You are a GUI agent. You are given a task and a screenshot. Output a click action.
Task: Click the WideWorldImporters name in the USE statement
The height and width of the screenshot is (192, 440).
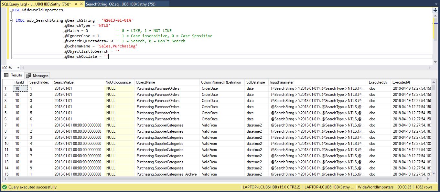tap(43, 10)
